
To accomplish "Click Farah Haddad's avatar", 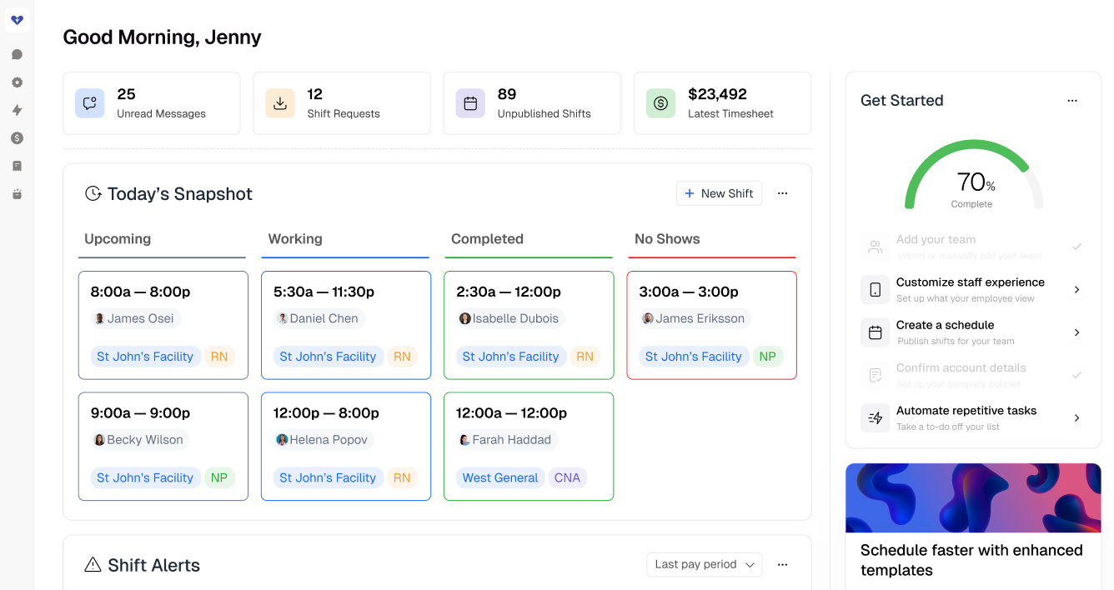I will [x=465, y=440].
